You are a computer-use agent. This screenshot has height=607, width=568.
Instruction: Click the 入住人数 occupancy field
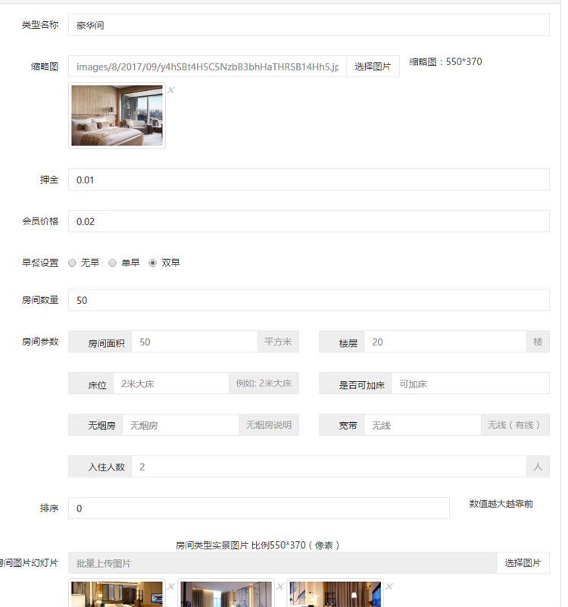pyautogui.click(x=329, y=467)
